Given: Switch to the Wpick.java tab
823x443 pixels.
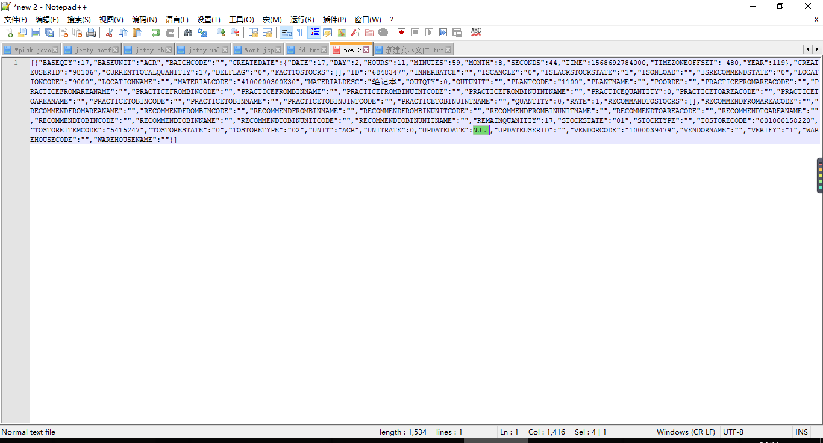Looking at the screenshot, I should (31, 50).
